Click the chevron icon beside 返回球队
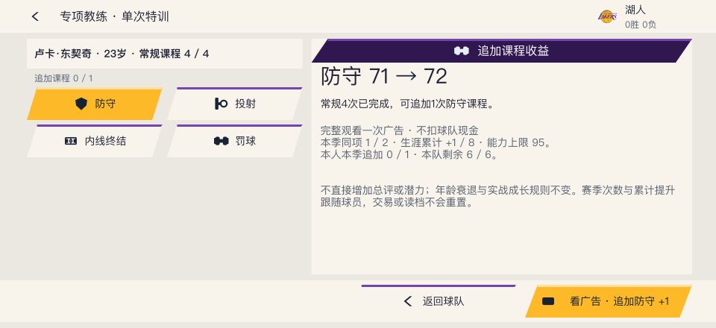Screen dimensions: 716x328 coord(408,301)
